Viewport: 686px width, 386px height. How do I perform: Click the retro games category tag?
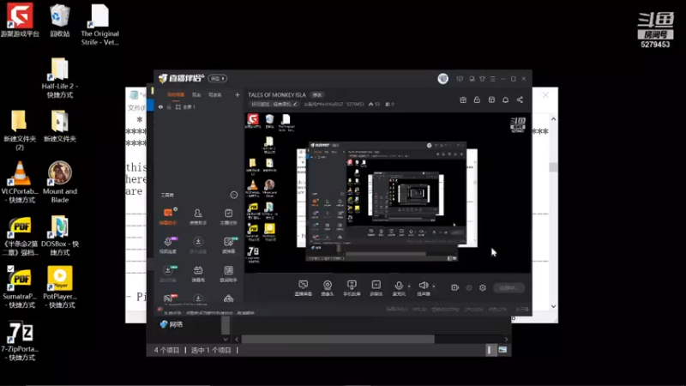point(275,104)
